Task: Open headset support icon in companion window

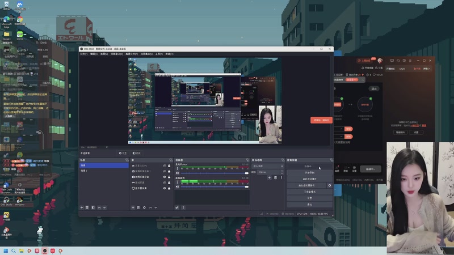Action: [398, 61]
